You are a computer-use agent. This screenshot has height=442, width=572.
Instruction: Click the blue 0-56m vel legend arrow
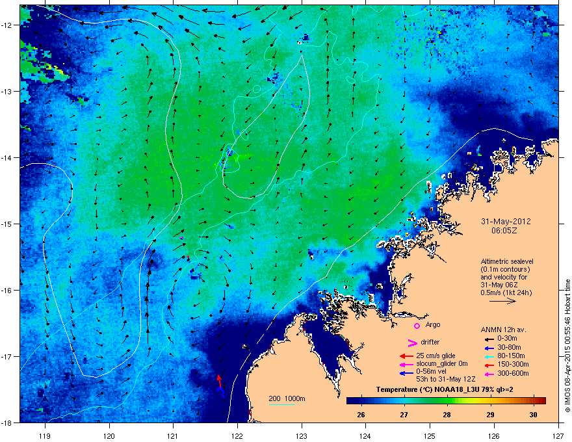click(x=406, y=373)
